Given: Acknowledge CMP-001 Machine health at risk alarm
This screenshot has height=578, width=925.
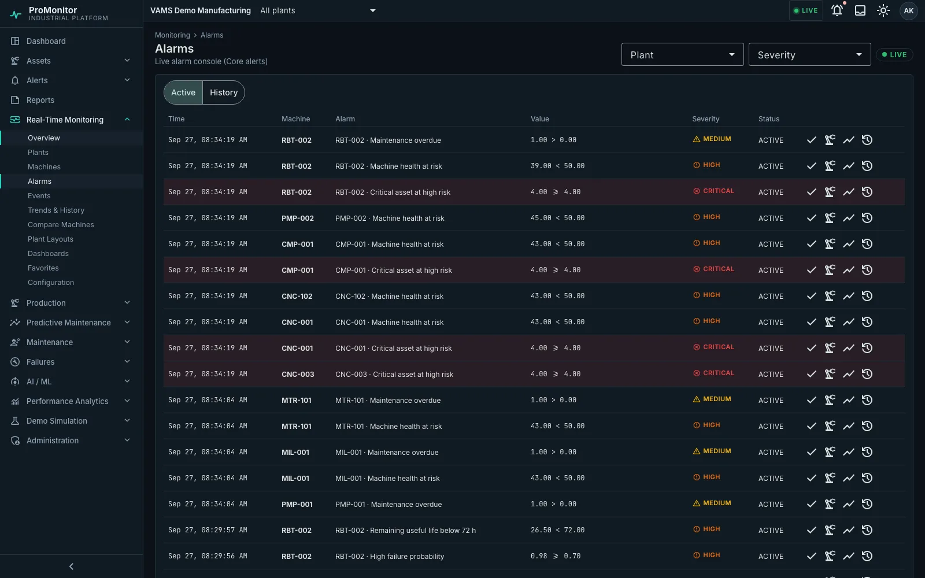Looking at the screenshot, I should tap(812, 244).
